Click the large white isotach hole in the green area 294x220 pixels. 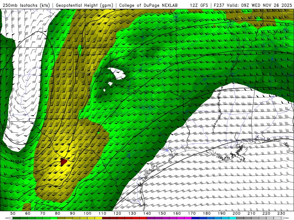pyautogui.click(x=116, y=73)
